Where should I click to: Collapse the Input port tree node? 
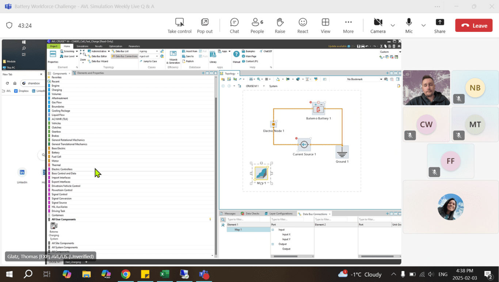click(273, 230)
